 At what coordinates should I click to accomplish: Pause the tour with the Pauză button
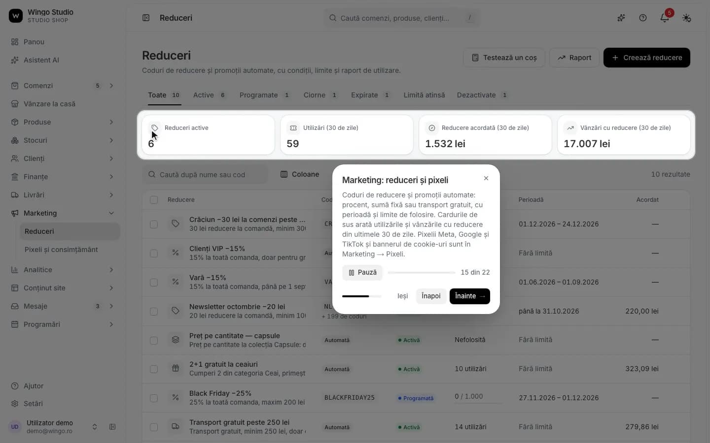(x=362, y=273)
